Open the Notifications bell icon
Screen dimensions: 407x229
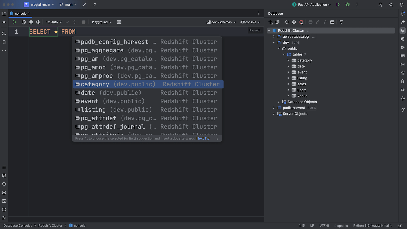402,13
